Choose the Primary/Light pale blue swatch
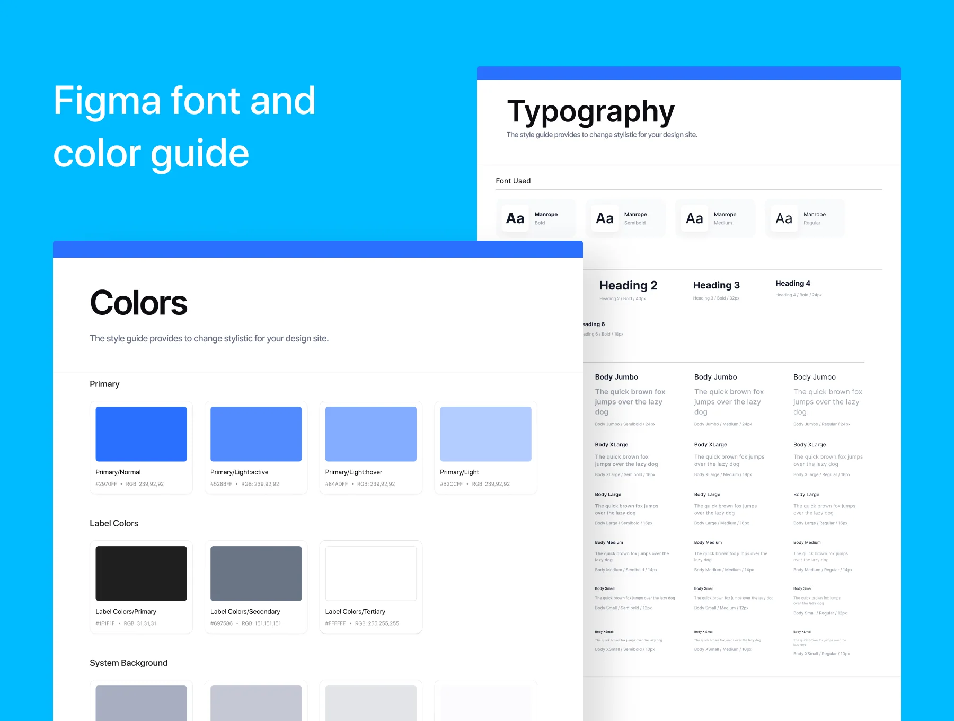This screenshot has width=954, height=721. click(x=485, y=434)
